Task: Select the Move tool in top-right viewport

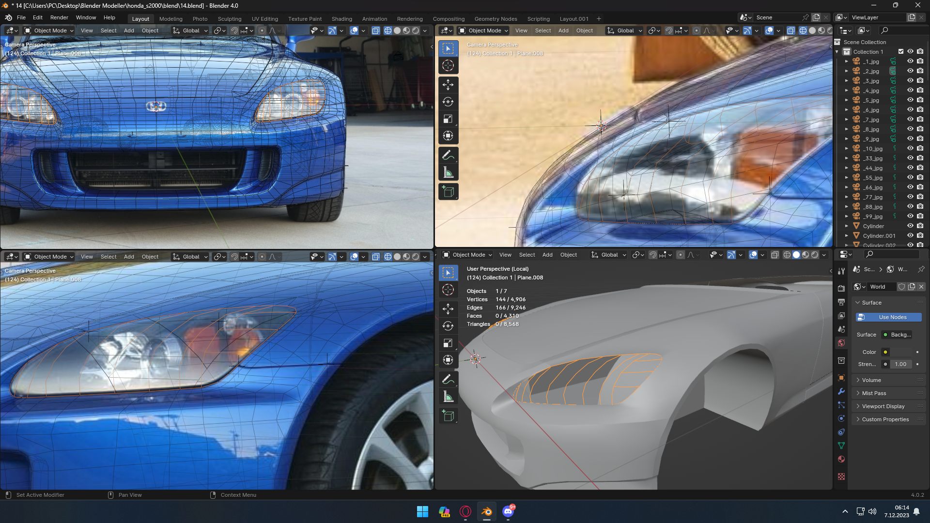Action: pos(448,85)
